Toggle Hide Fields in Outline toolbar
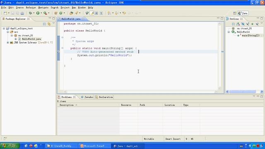The width and height of the screenshot is (265, 149). [243, 24]
